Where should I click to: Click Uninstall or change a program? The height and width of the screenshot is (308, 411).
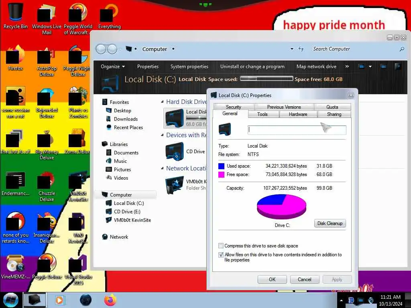point(252,67)
